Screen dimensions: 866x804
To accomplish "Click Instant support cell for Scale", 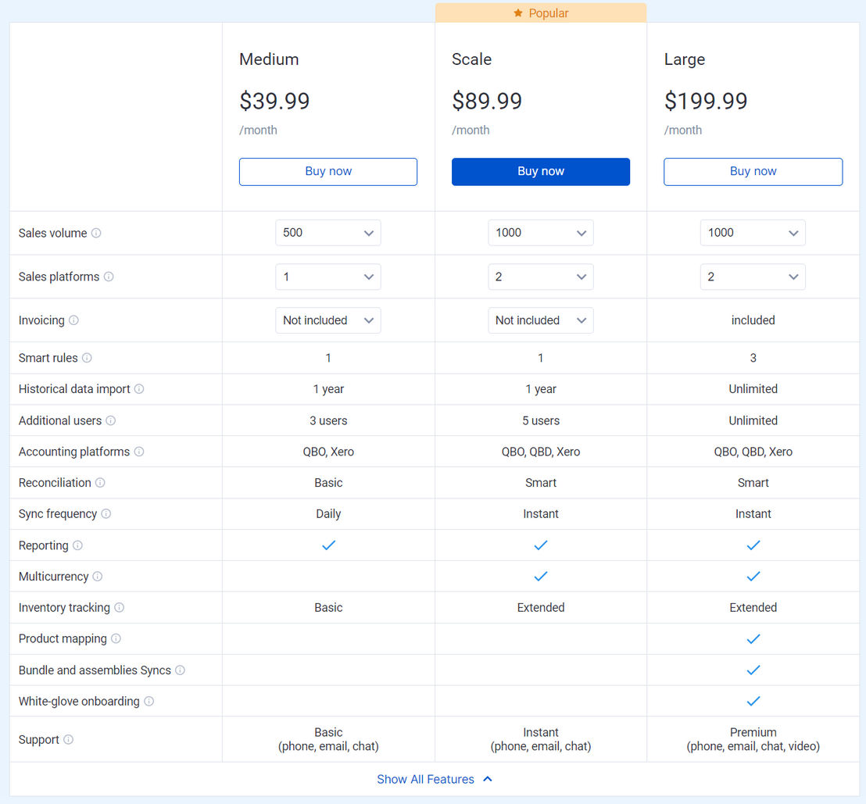I will click(x=541, y=739).
